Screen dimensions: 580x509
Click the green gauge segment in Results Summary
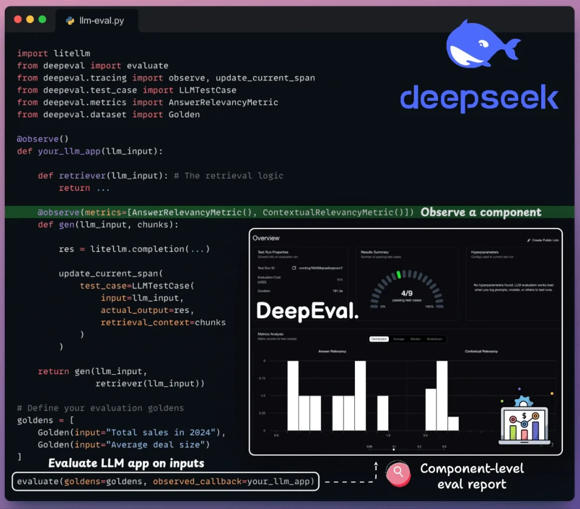[x=399, y=275]
